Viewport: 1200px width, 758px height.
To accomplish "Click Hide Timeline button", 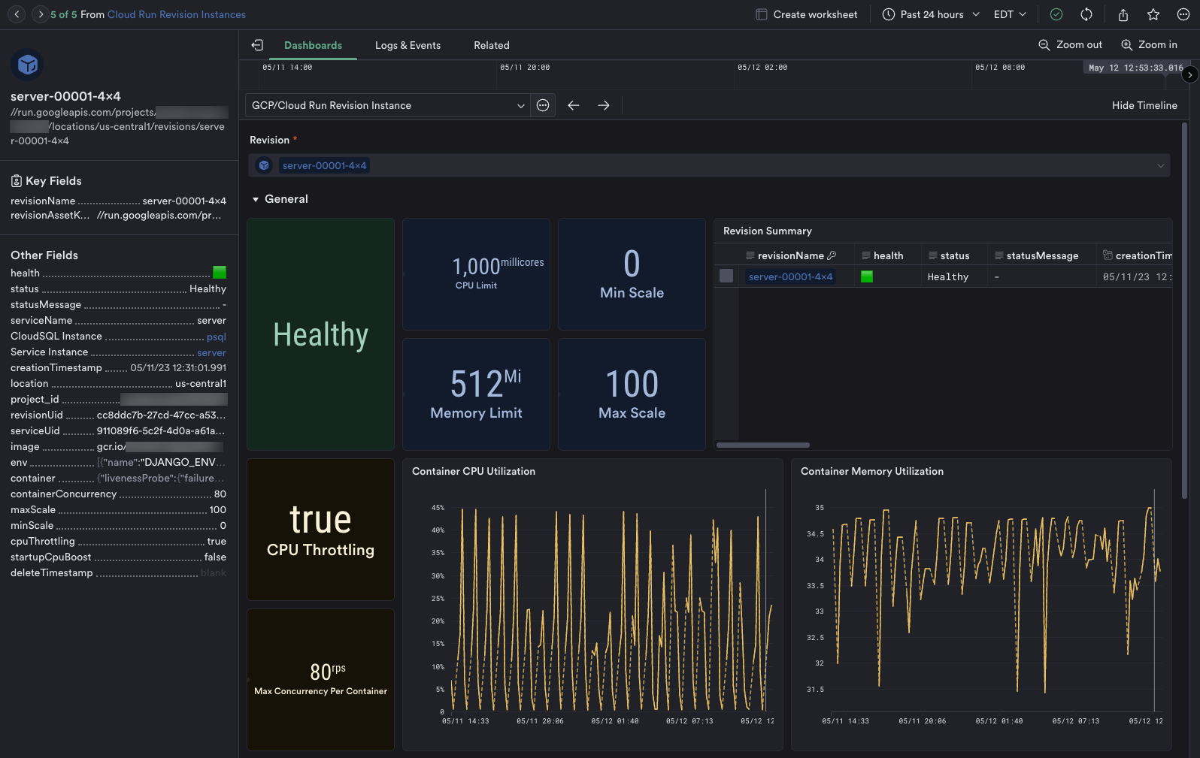I will [1144, 105].
